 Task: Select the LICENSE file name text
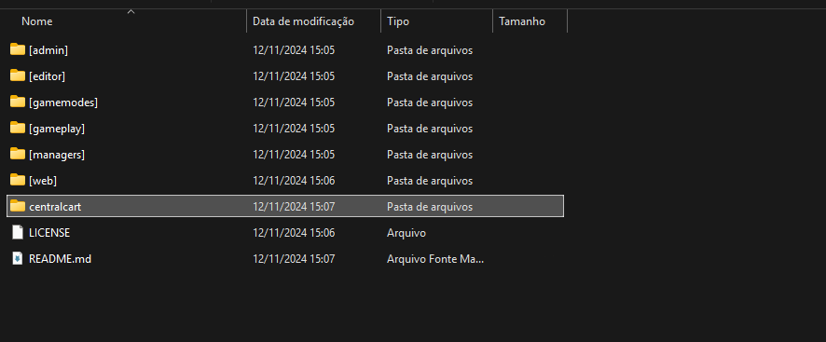(49, 233)
